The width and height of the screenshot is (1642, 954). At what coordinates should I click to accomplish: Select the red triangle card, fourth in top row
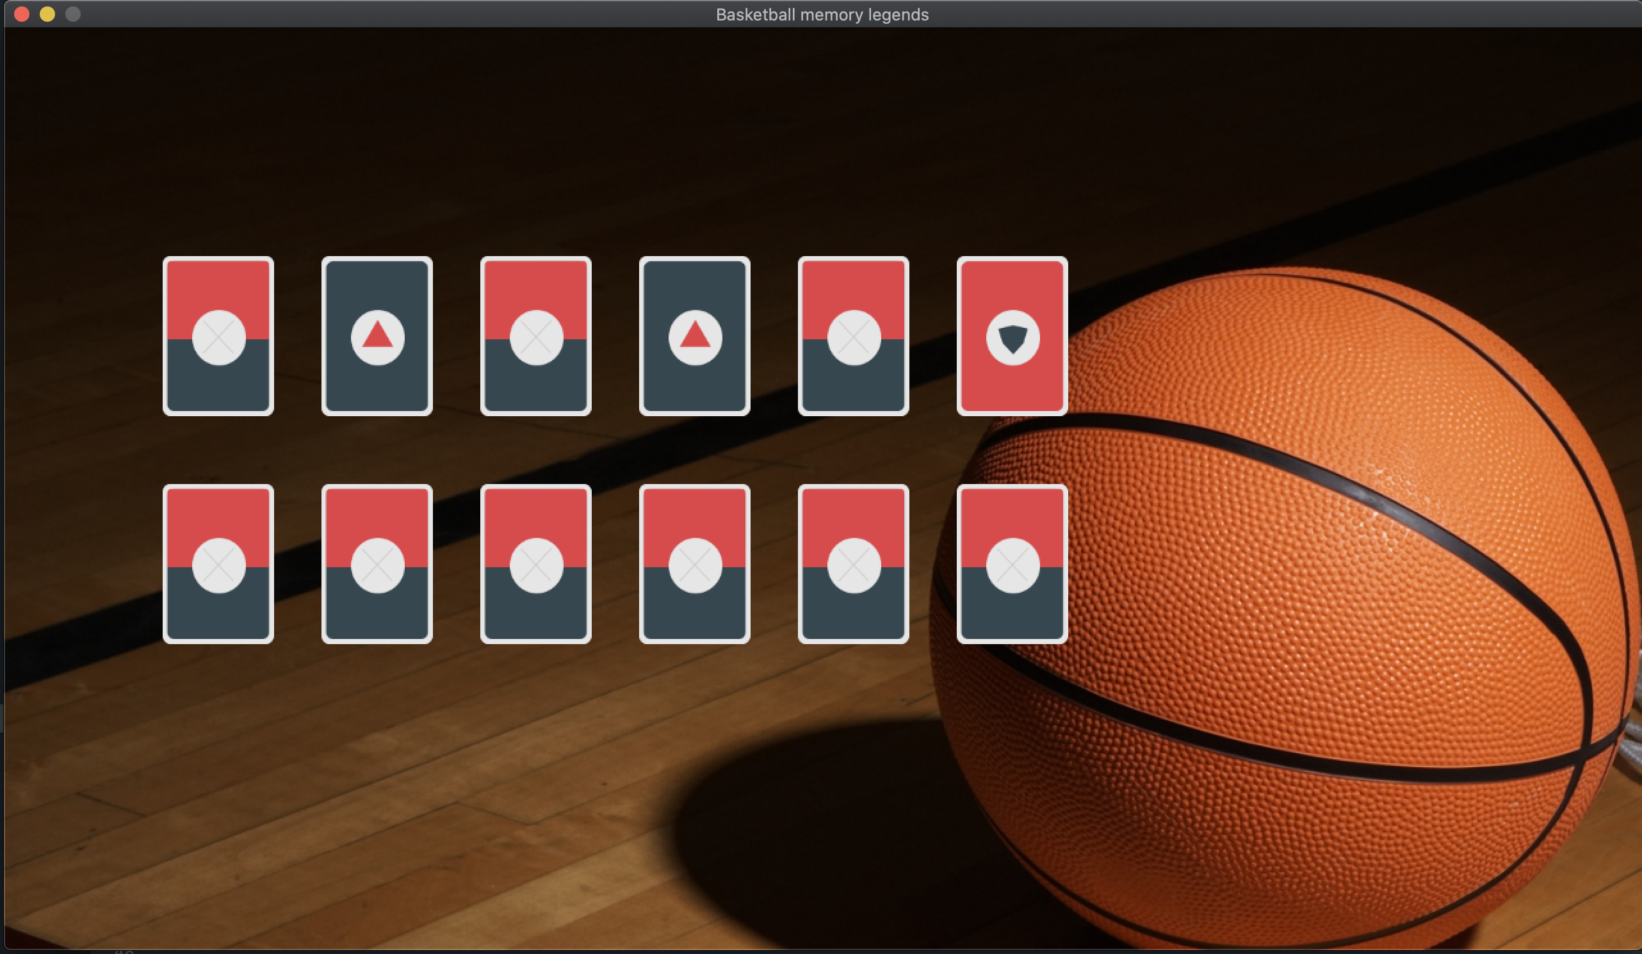coord(695,336)
